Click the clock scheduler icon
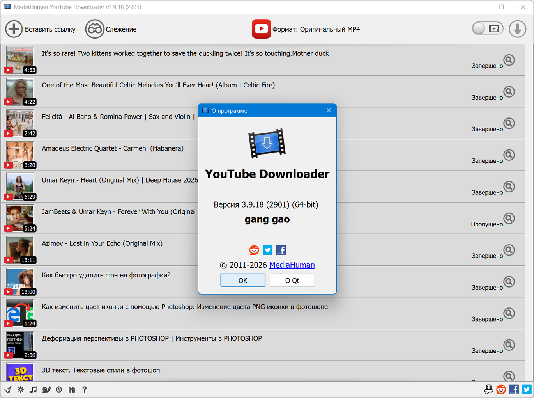Image resolution: width=534 pixels, height=398 pixels. [x=59, y=389]
